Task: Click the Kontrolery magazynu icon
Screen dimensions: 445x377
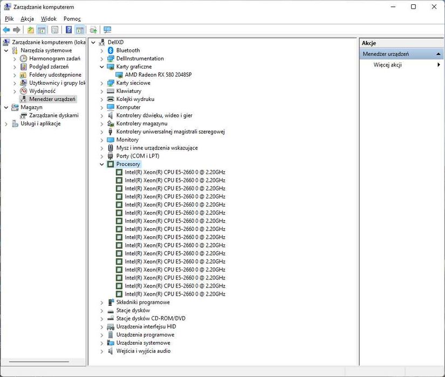Action: click(111, 124)
